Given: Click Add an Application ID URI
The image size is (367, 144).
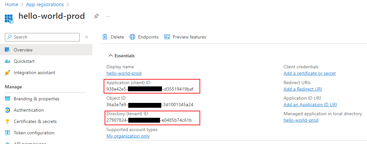Looking at the screenshot, I should [310, 105].
